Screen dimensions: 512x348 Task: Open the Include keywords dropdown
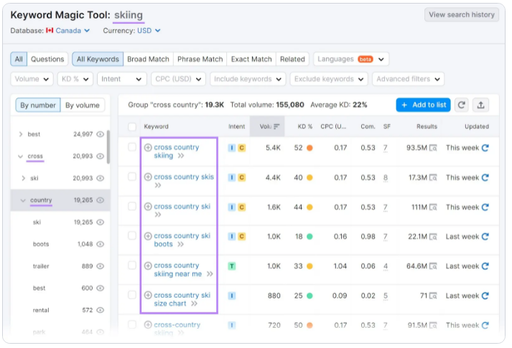(248, 79)
